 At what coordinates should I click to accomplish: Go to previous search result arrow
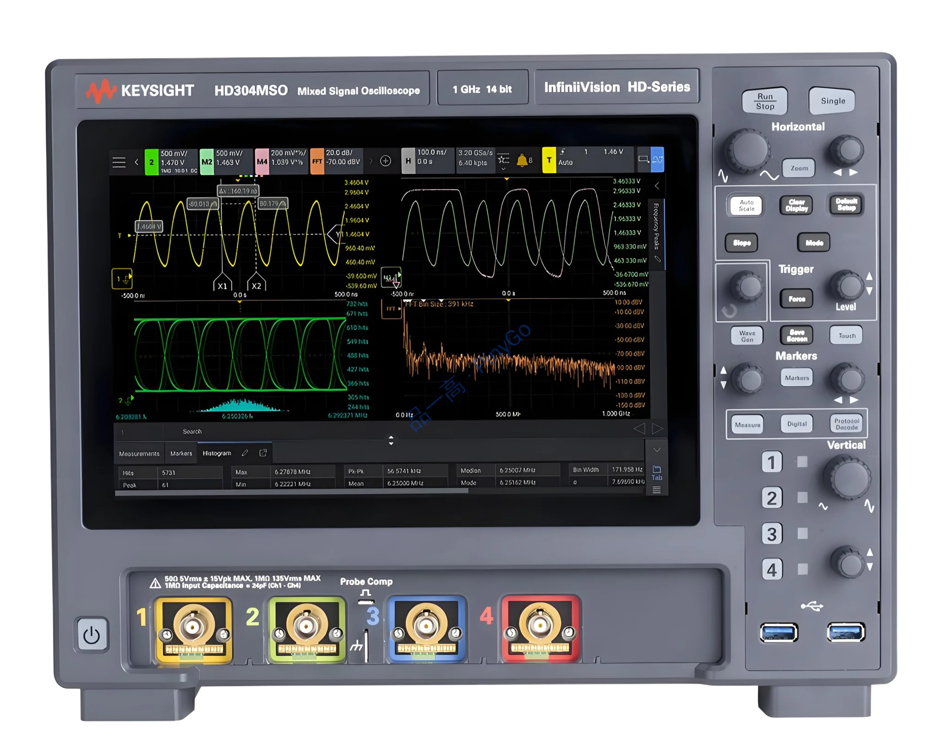click(639, 429)
